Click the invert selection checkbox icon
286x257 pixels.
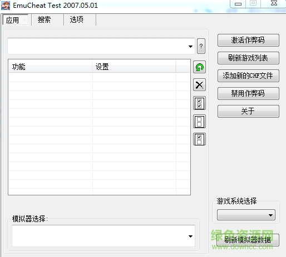(199, 139)
